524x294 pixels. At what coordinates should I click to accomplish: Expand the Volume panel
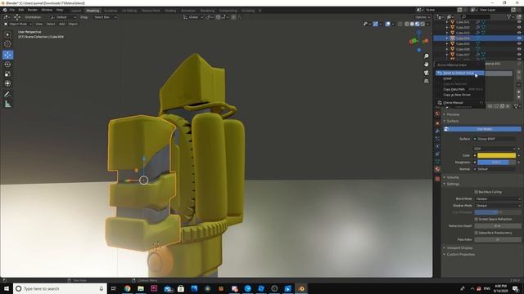[x=453, y=177]
